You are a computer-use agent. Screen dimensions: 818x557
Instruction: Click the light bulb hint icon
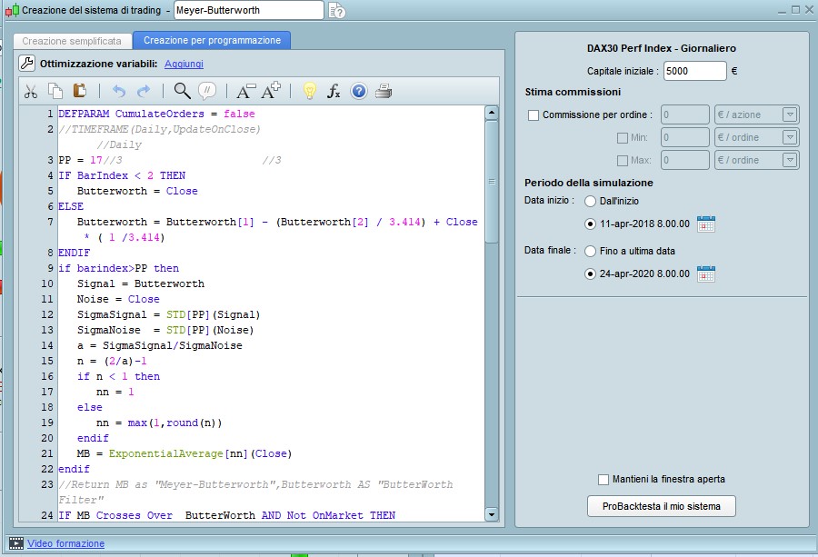click(x=309, y=91)
